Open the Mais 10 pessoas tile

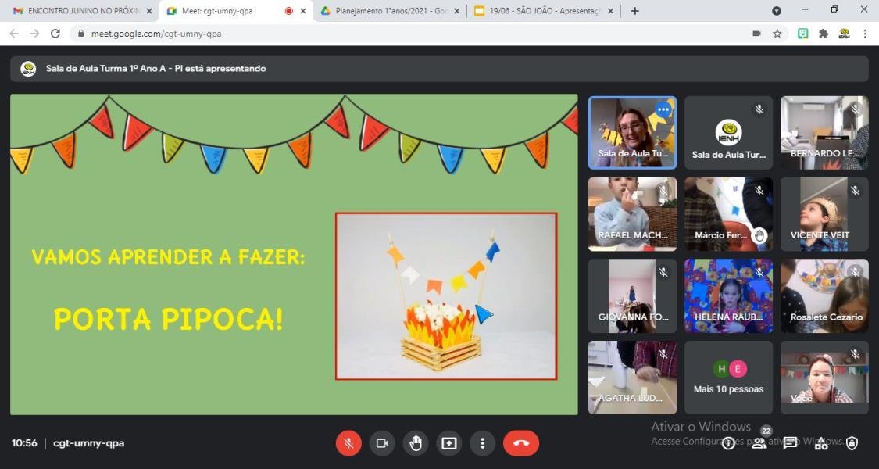pyautogui.click(x=728, y=377)
